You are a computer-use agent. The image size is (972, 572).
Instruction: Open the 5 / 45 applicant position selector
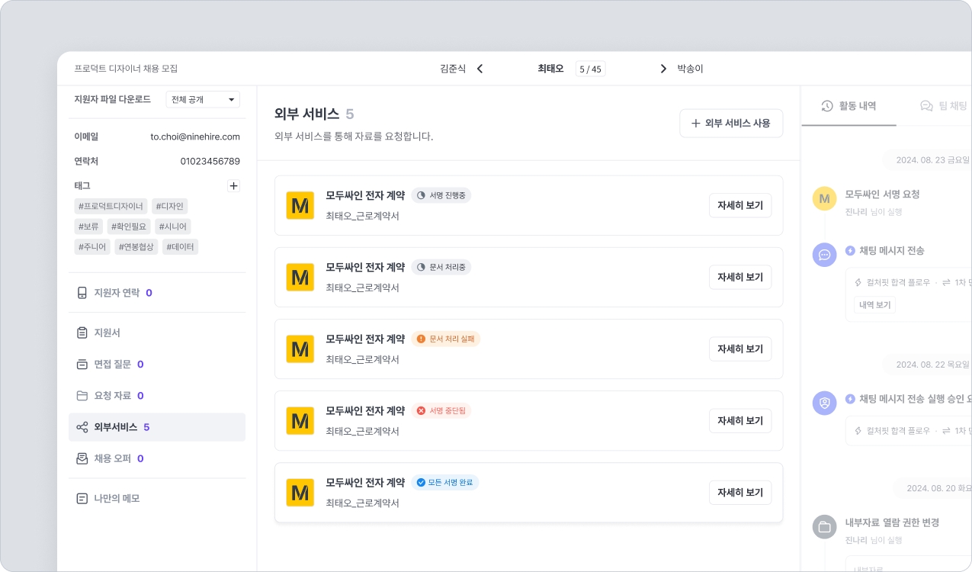click(x=590, y=69)
